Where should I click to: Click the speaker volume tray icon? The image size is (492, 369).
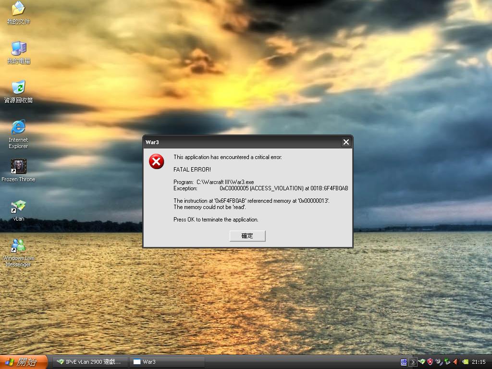pyautogui.click(x=456, y=362)
